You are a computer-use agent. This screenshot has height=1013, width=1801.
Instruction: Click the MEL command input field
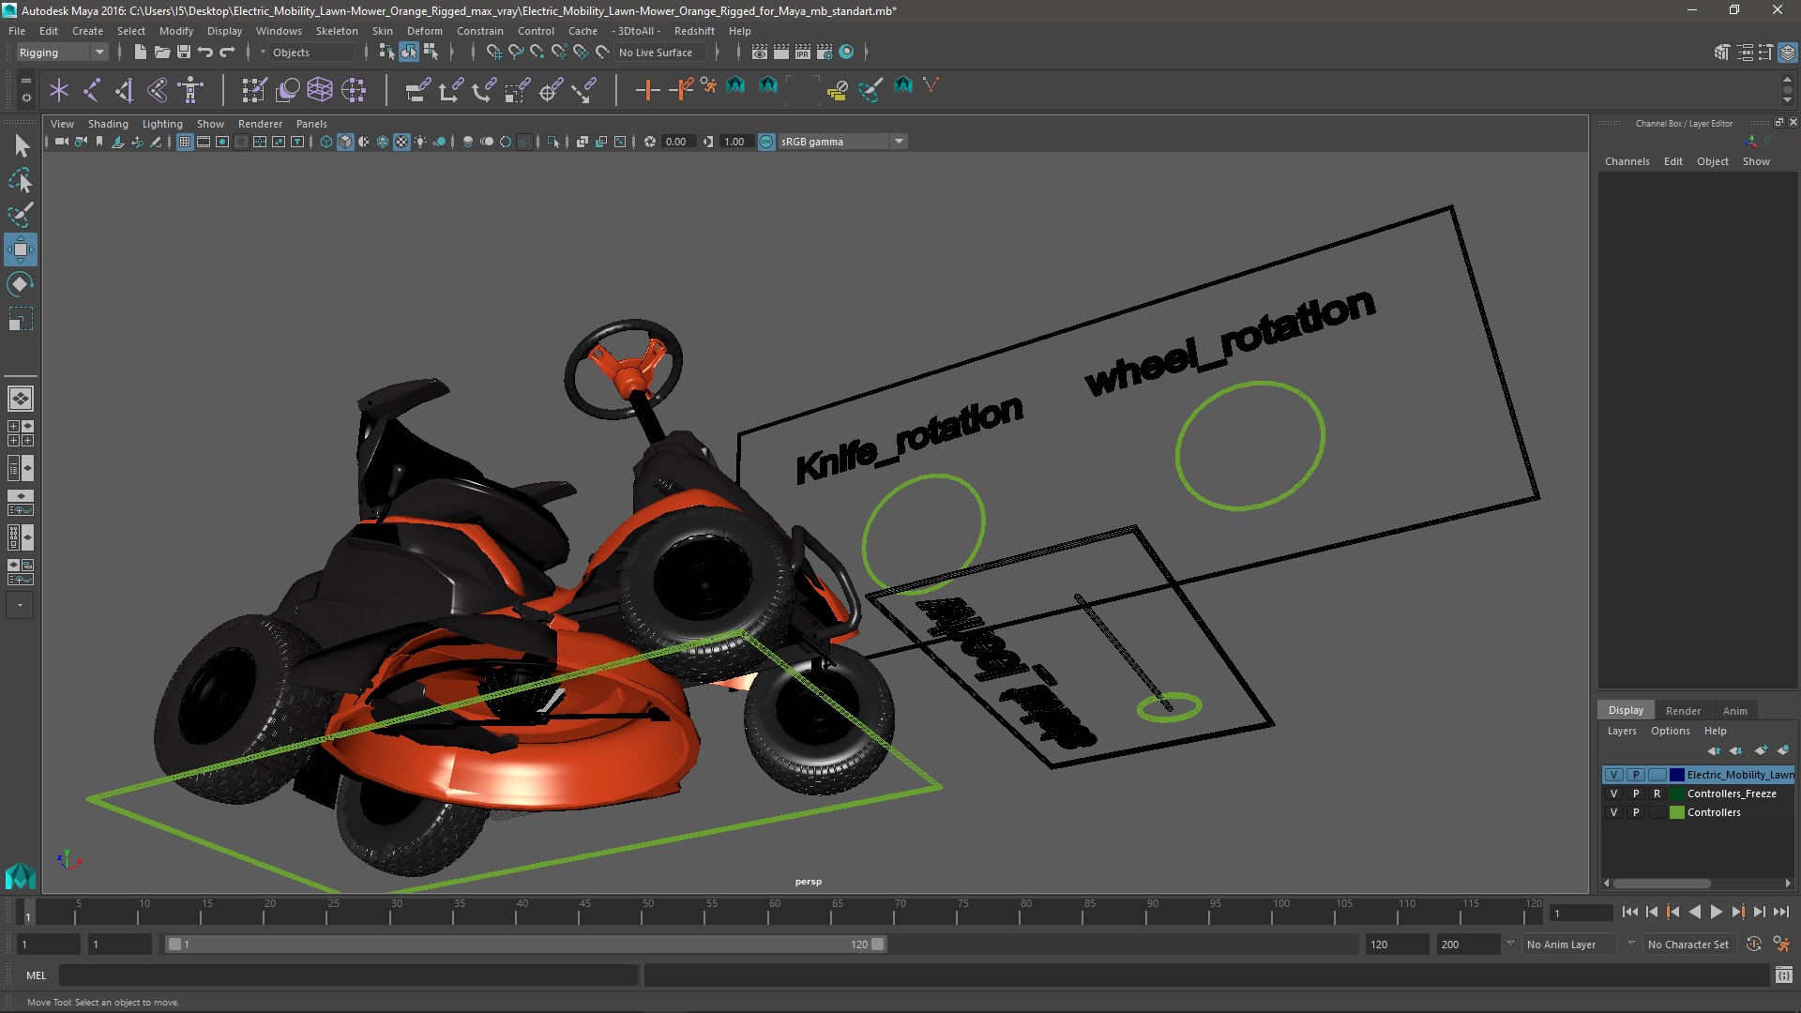pos(347,975)
